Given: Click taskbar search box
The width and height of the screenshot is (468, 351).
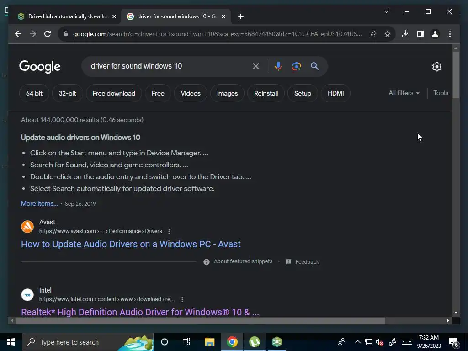Looking at the screenshot, I should (88, 342).
